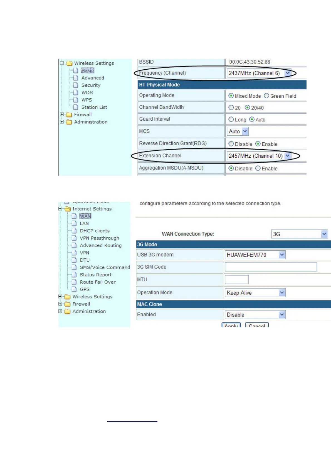Open the DTU page
Viewport: 331px width, 469px height.
click(x=85, y=260)
